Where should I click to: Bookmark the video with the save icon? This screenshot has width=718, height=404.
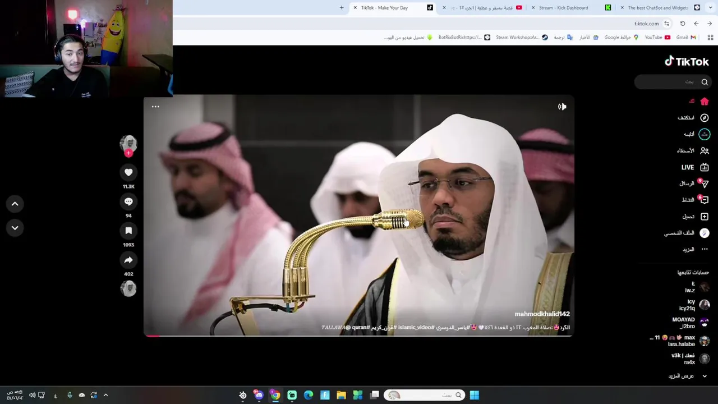128,231
